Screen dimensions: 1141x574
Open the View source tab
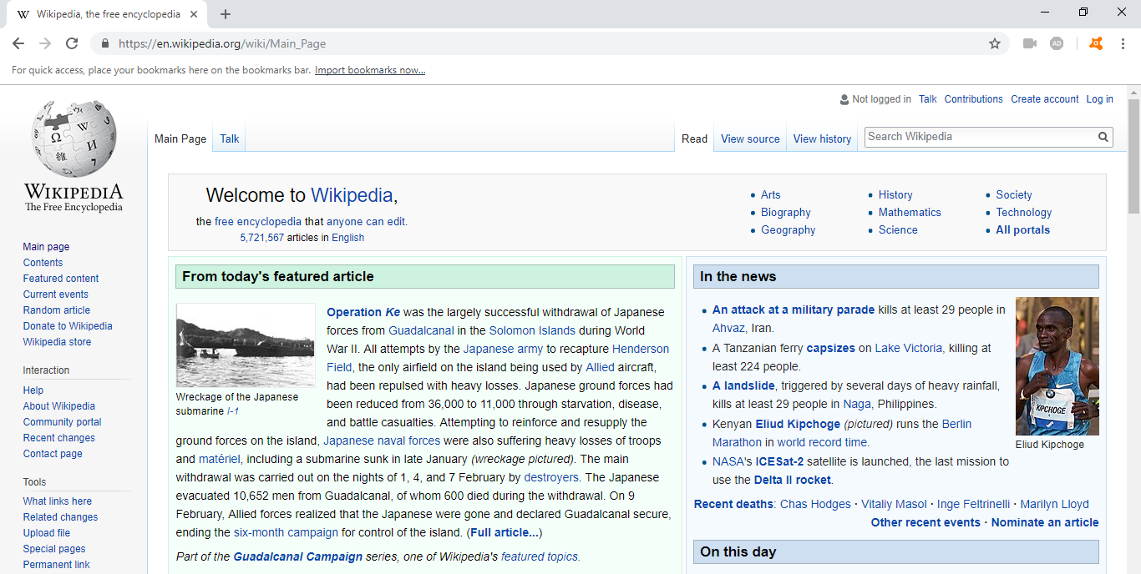750,139
